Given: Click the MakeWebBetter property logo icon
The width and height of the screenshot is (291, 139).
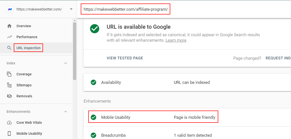Looking at the screenshot, I should pos(10,9).
